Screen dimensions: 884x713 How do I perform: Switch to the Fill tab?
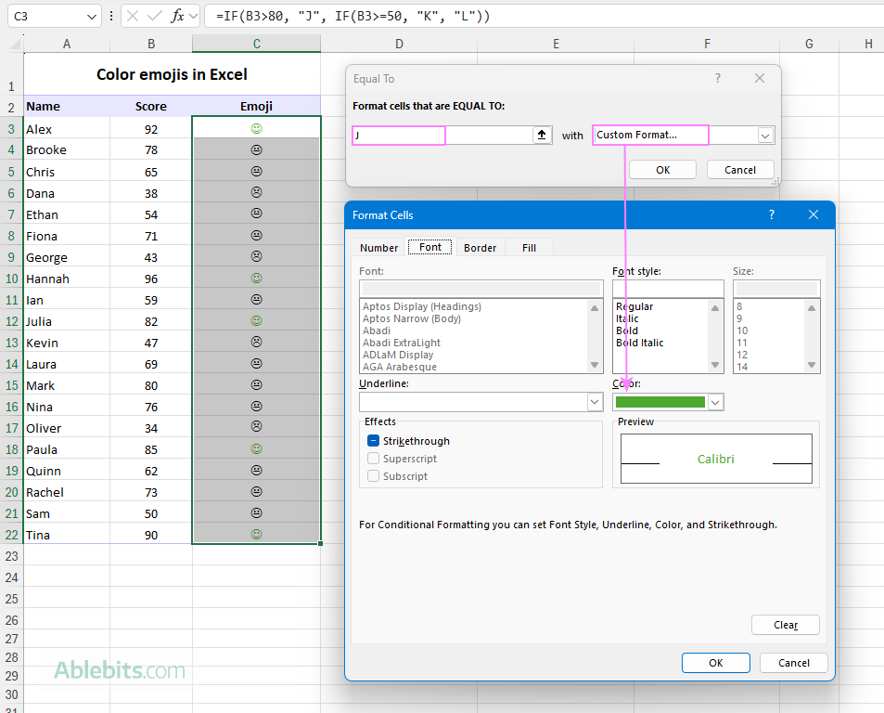[x=529, y=248]
